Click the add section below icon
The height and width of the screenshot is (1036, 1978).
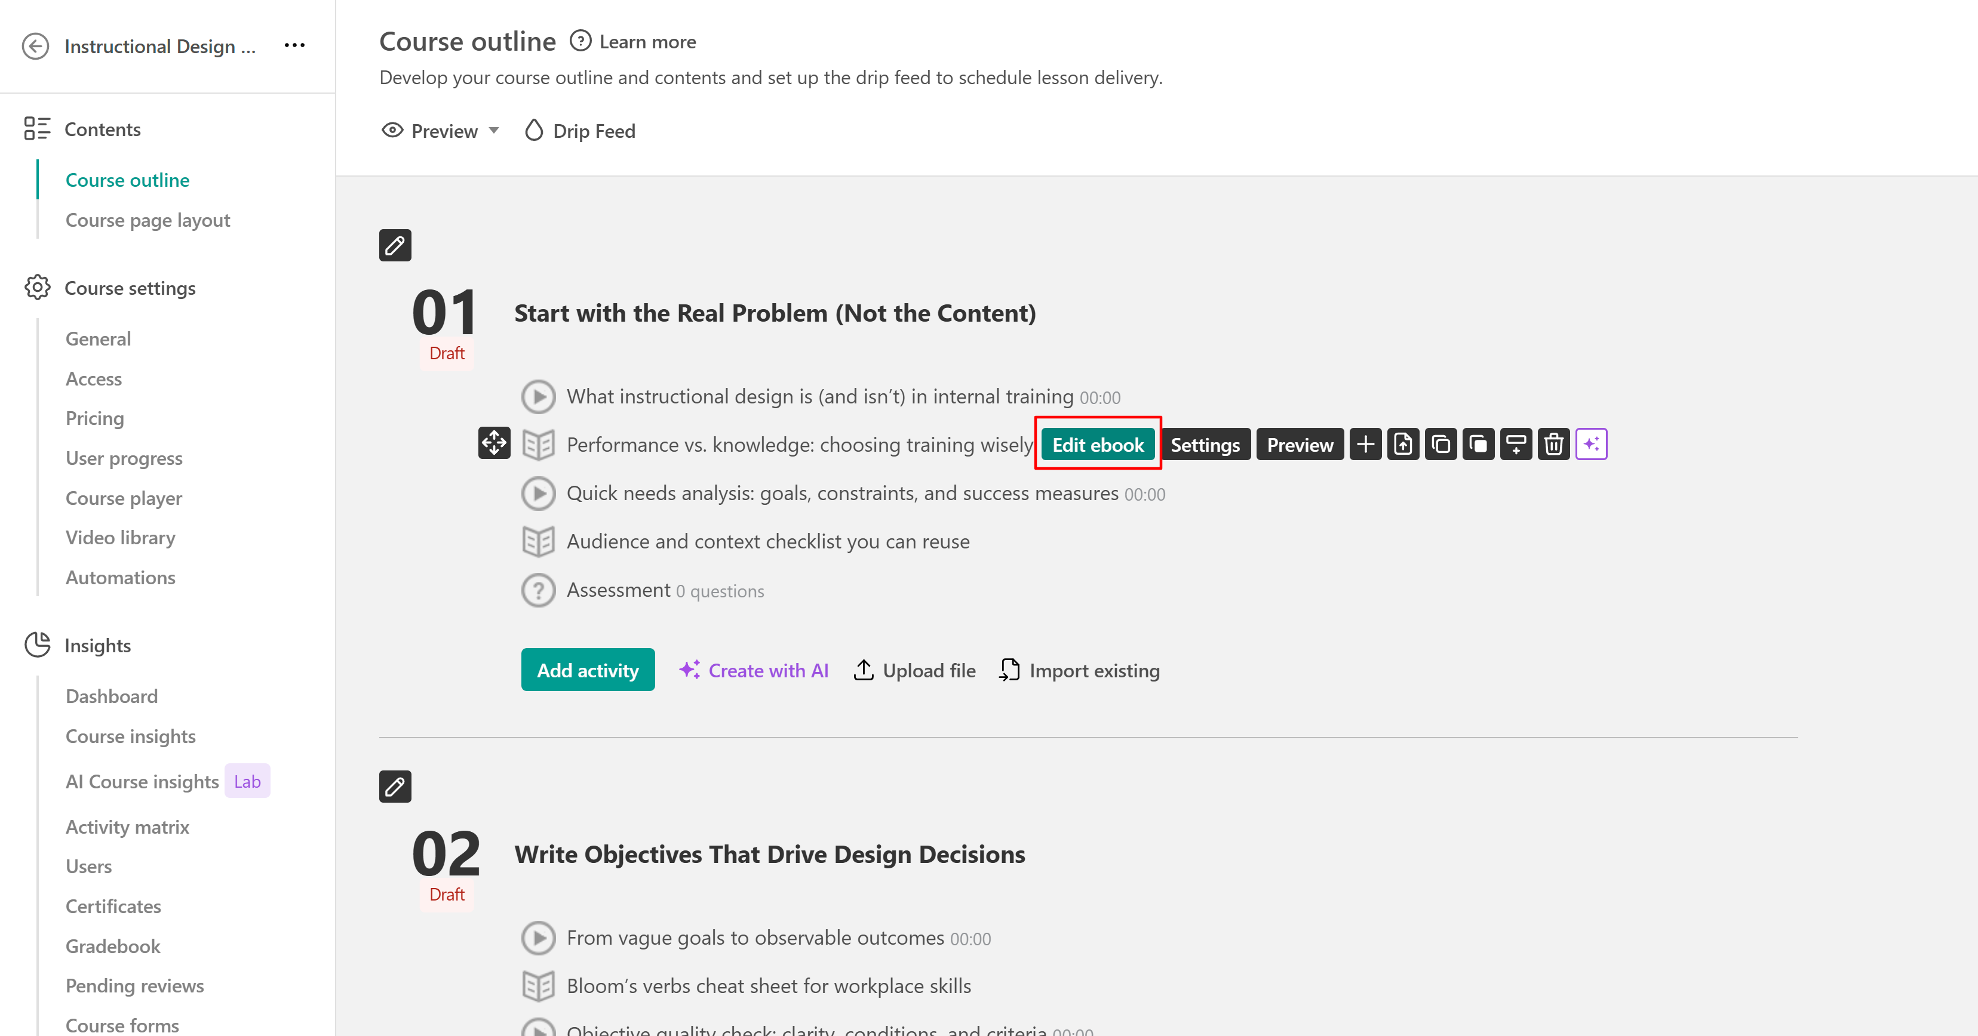[1516, 445]
